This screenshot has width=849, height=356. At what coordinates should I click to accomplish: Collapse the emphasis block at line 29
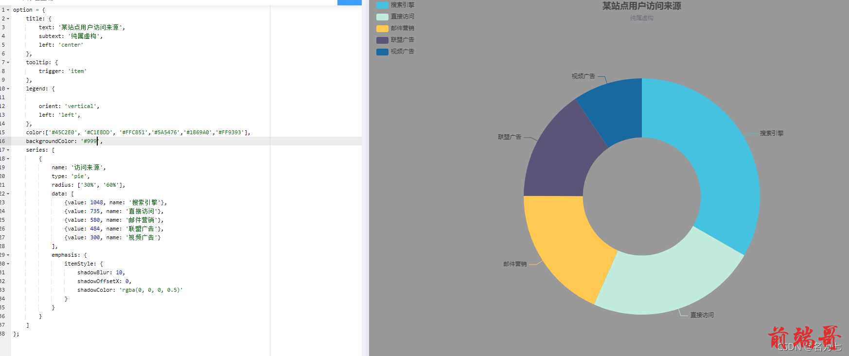[x=8, y=255]
